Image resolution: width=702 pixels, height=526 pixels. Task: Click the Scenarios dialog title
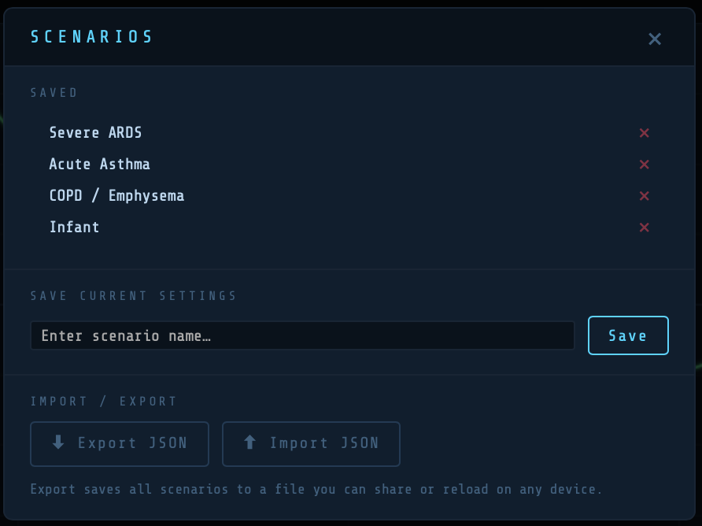click(x=92, y=37)
